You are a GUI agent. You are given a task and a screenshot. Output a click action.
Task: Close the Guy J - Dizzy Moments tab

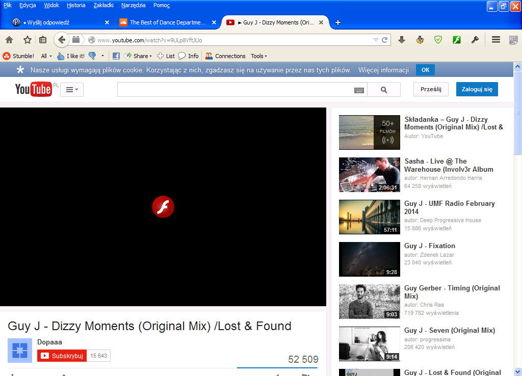tap(321, 22)
